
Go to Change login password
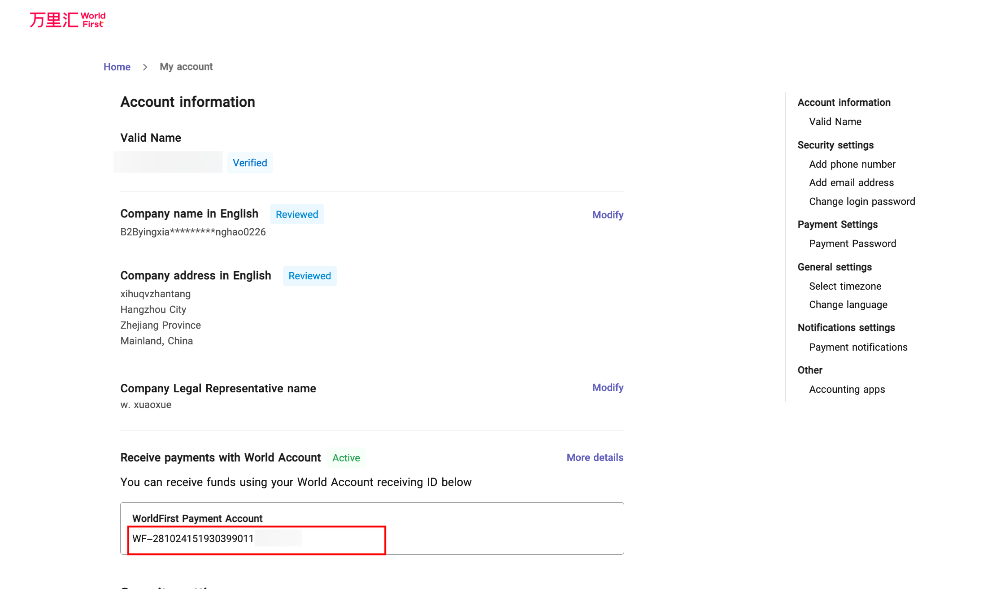click(x=862, y=201)
